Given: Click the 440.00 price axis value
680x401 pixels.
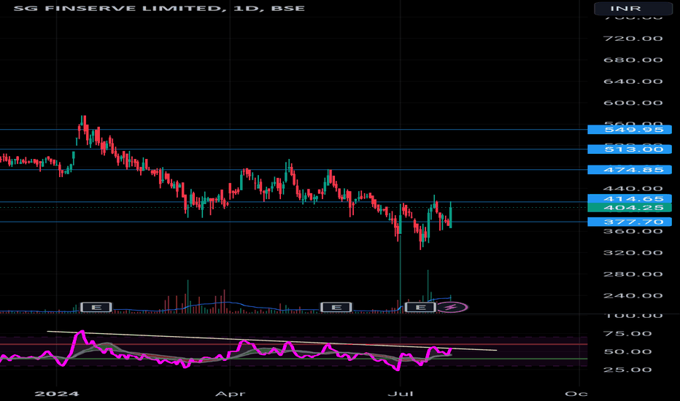Looking at the screenshot, I should click(633, 189).
